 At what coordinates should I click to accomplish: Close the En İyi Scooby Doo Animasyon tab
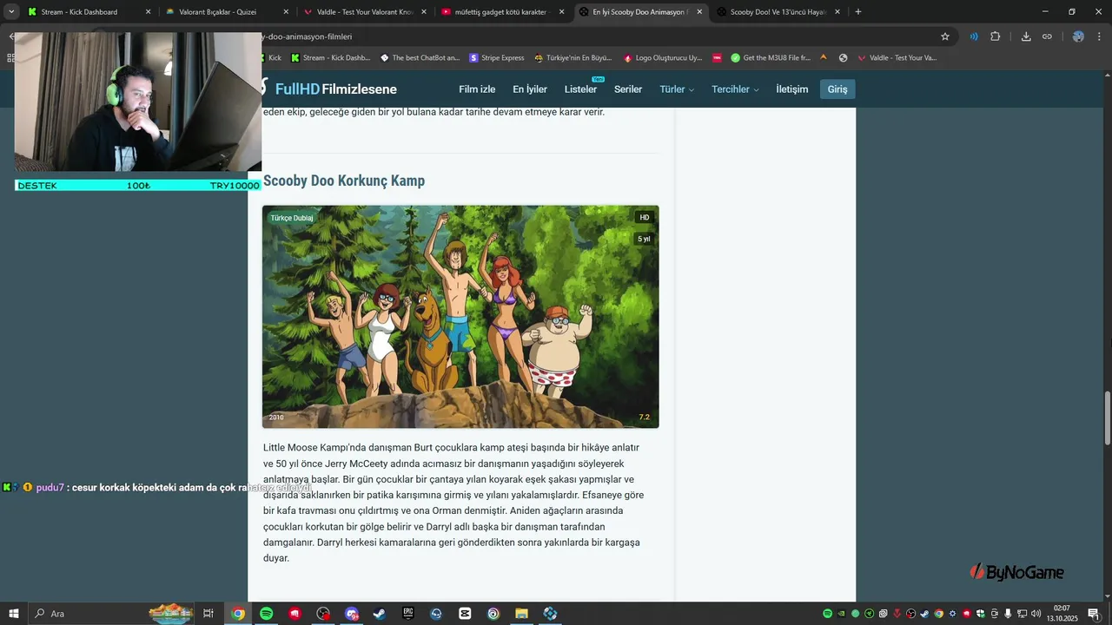pyautogui.click(x=699, y=12)
